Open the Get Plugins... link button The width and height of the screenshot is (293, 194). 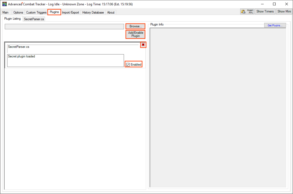click(275, 25)
